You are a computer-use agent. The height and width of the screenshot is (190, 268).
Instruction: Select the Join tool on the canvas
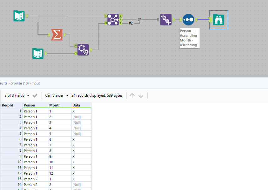click(x=113, y=19)
